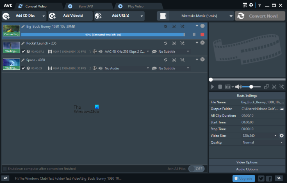
Task: Click the Add Video(s) button
Action: 70,16
